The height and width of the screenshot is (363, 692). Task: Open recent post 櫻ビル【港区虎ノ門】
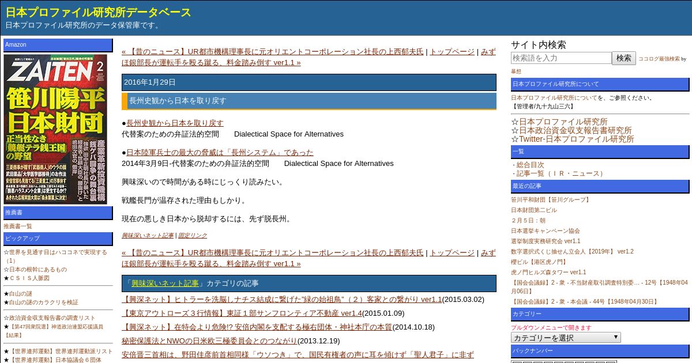(540, 262)
